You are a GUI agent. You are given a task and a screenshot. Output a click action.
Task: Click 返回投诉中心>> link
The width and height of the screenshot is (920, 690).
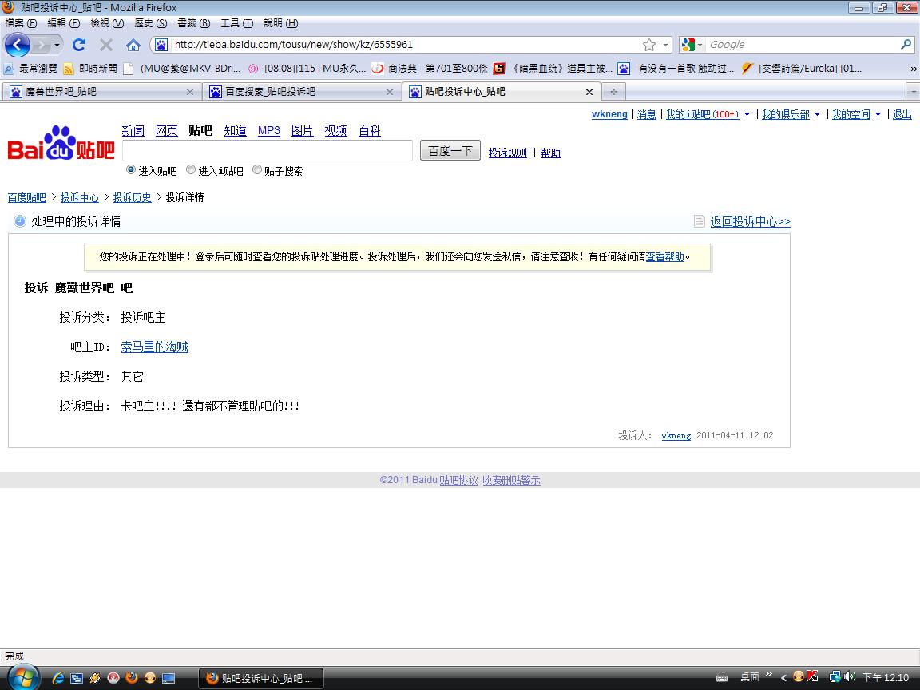pyautogui.click(x=751, y=222)
